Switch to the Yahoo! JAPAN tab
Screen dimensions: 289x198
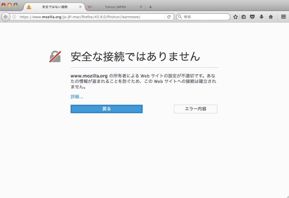click(116, 7)
